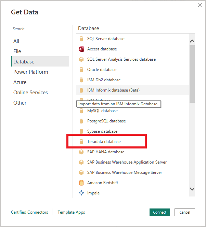Image resolution: width=206 pixels, height=227 pixels.
Task: Open the Template Apps link
Action: point(71,212)
